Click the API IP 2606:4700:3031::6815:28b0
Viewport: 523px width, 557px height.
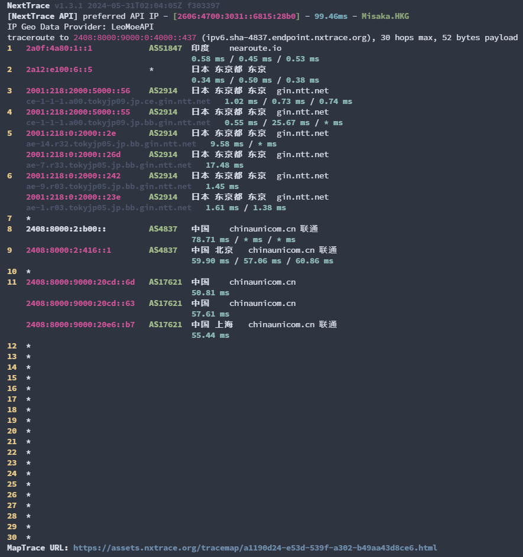coord(236,17)
